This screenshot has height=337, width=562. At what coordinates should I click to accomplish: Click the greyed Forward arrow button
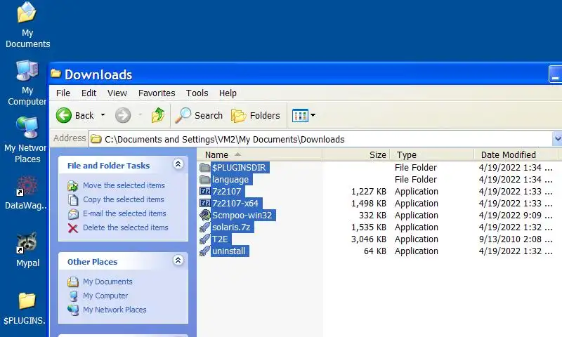point(122,115)
